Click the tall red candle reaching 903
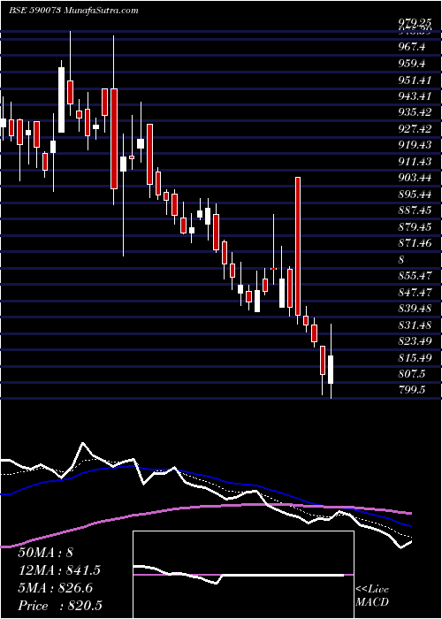 coord(298,247)
